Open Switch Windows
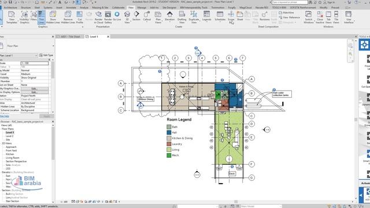This screenshot has width=370, height=208. 309,17
